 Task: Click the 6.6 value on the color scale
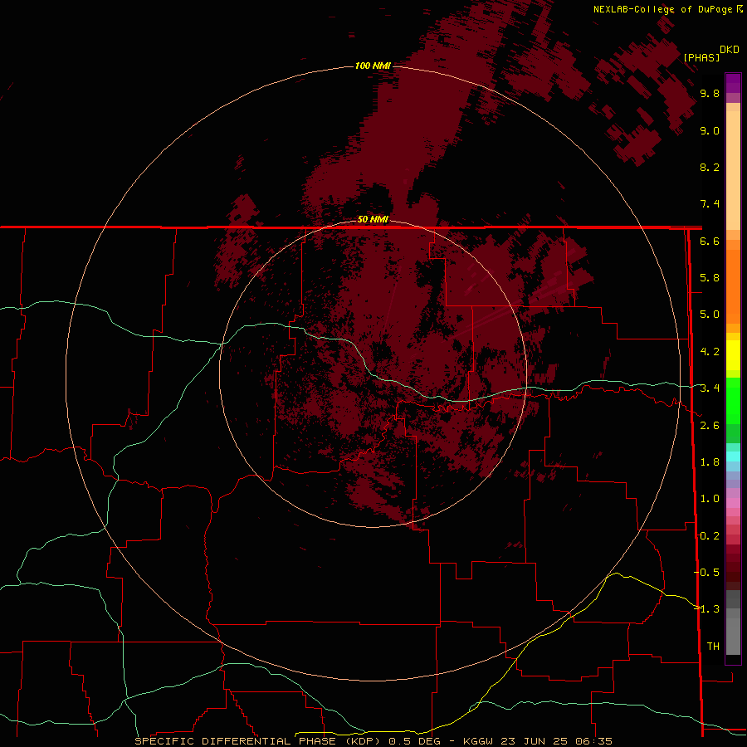(710, 241)
